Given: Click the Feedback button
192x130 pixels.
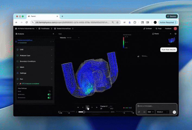Looking at the screenshot, I should pos(168,28).
